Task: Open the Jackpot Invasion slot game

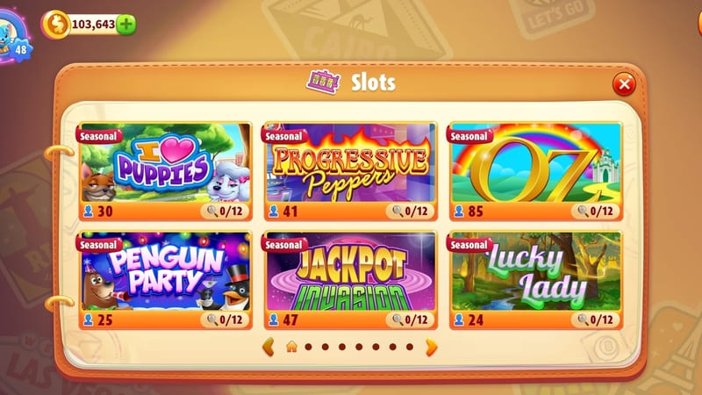Action: point(350,280)
